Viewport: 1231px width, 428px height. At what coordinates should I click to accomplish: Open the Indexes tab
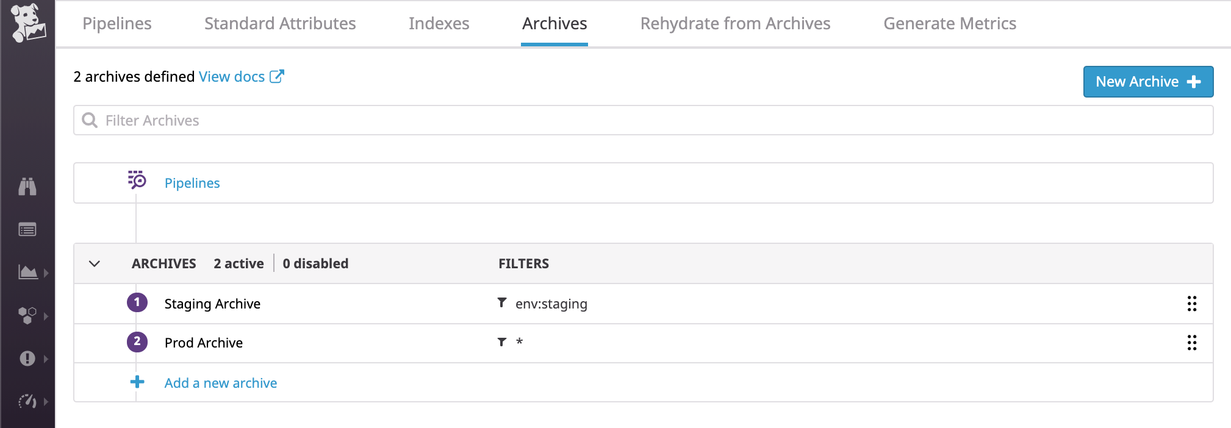pos(439,23)
